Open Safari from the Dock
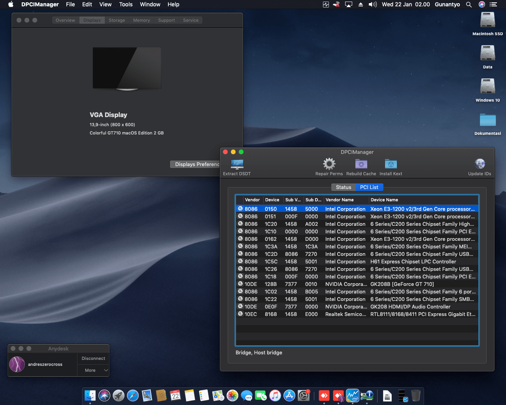Image resolution: width=506 pixels, height=405 pixels. point(133,396)
